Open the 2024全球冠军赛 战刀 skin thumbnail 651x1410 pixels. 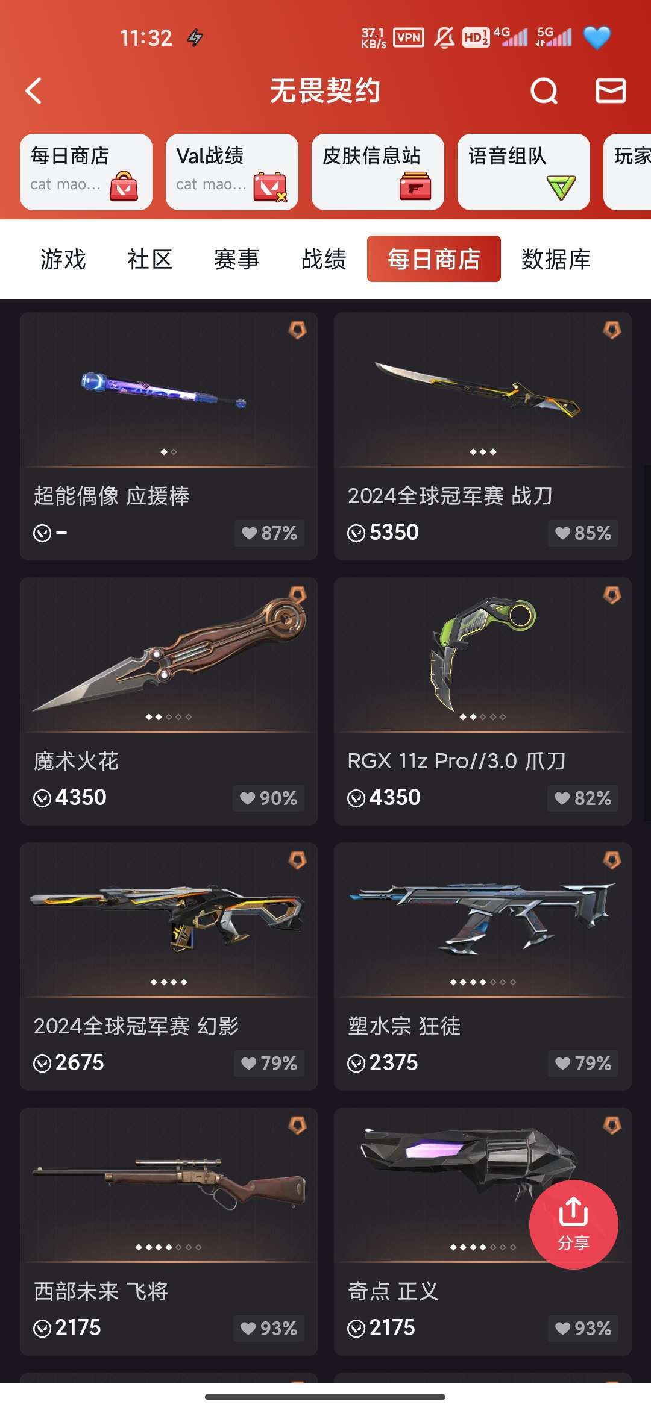pyautogui.click(x=482, y=390)
